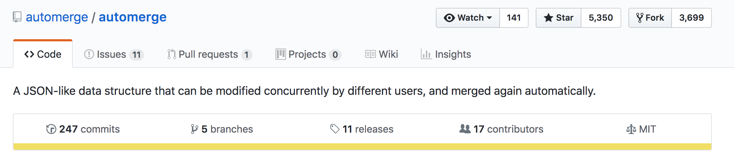The height and width of the screenshot is (154, 734).
Task: Click the Projects count badge 0
Action: 335,55
